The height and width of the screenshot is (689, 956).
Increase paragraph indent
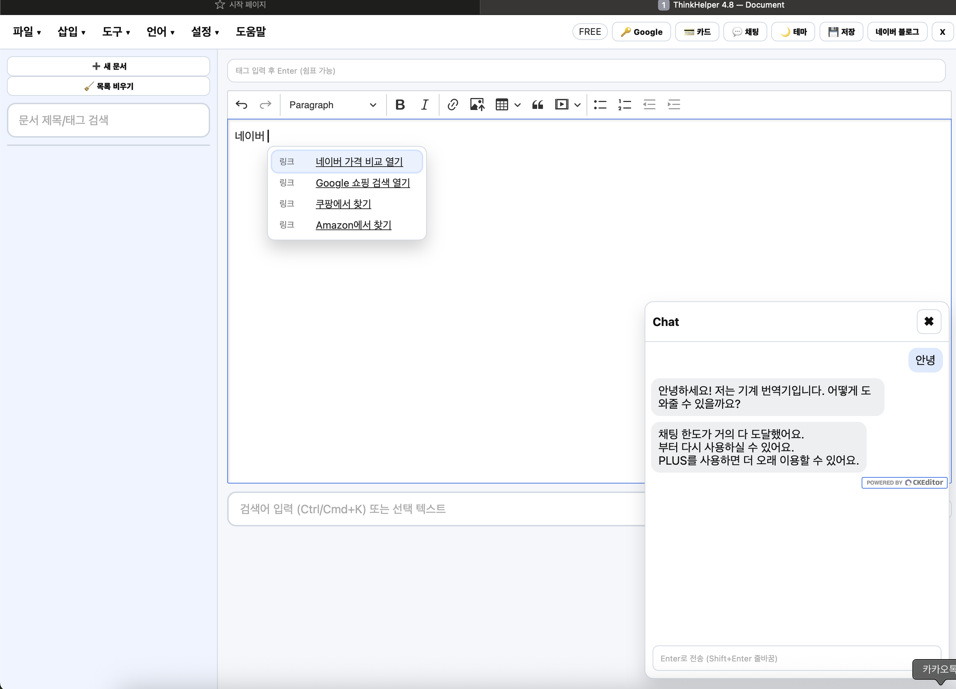point(674,105)
